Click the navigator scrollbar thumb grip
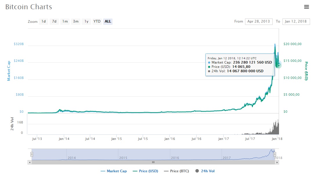The width and height of the screenshot is (317, 174). 153,162
